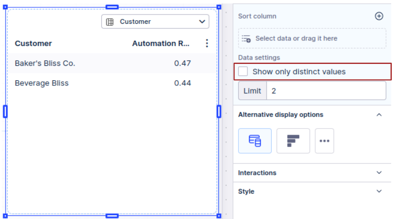Click the top-center resize handle of the widget
Screen dimensions: 398x219
click(112, 7)
